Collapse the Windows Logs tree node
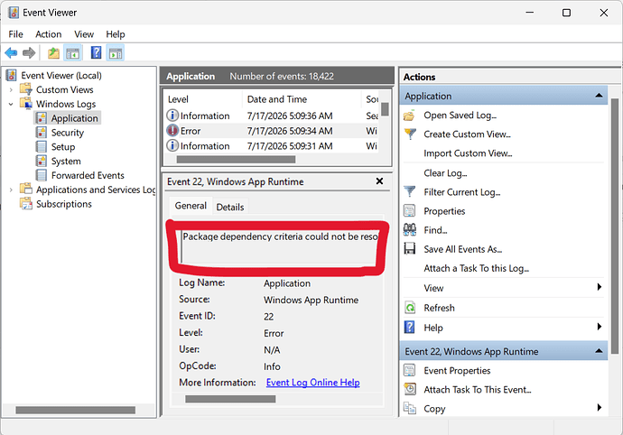Screen dimensions: 623x435 pos(11,104)
